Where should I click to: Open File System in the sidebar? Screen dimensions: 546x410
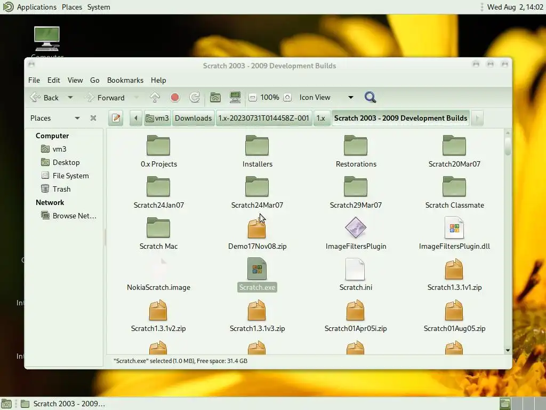(x=65, y=176)
